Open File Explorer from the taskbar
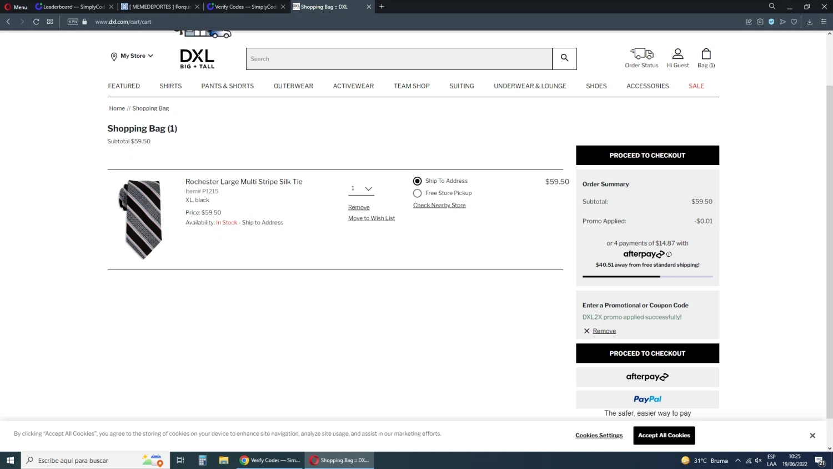 [x=224, y=460]
